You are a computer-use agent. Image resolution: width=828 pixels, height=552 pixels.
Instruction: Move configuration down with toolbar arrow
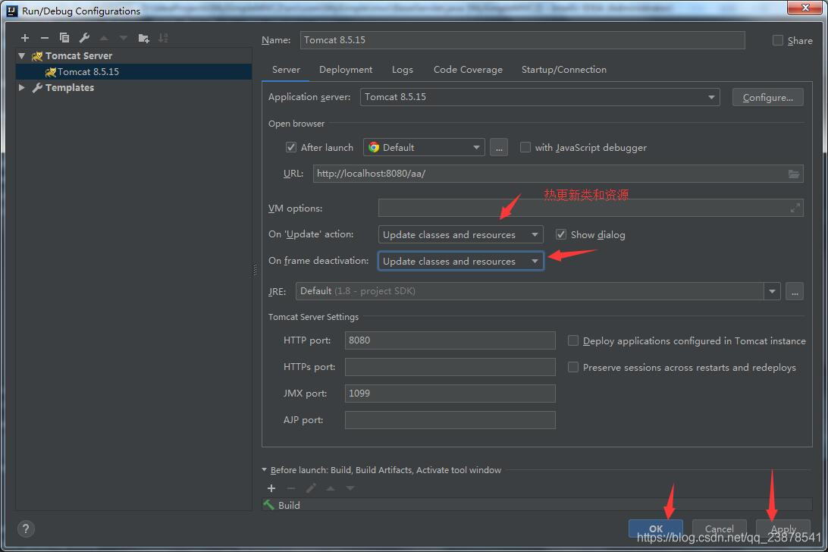tap(123, 38)
